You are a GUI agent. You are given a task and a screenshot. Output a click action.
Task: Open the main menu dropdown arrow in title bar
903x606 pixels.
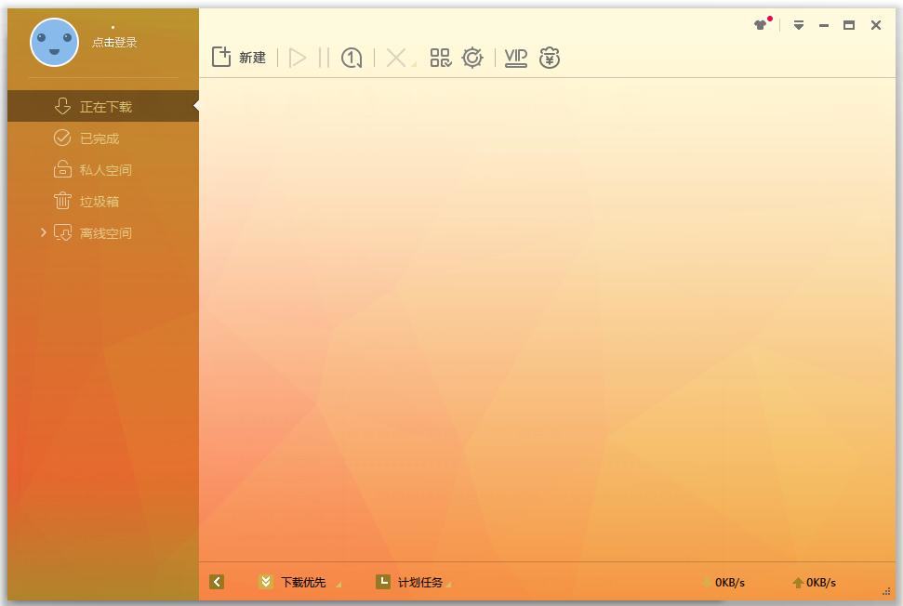(798, 25)
